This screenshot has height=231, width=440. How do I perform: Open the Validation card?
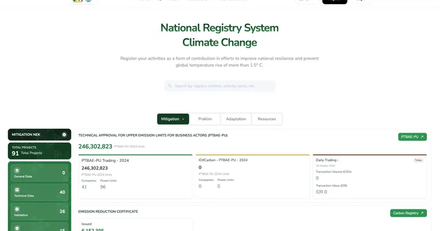click(40, 211)
